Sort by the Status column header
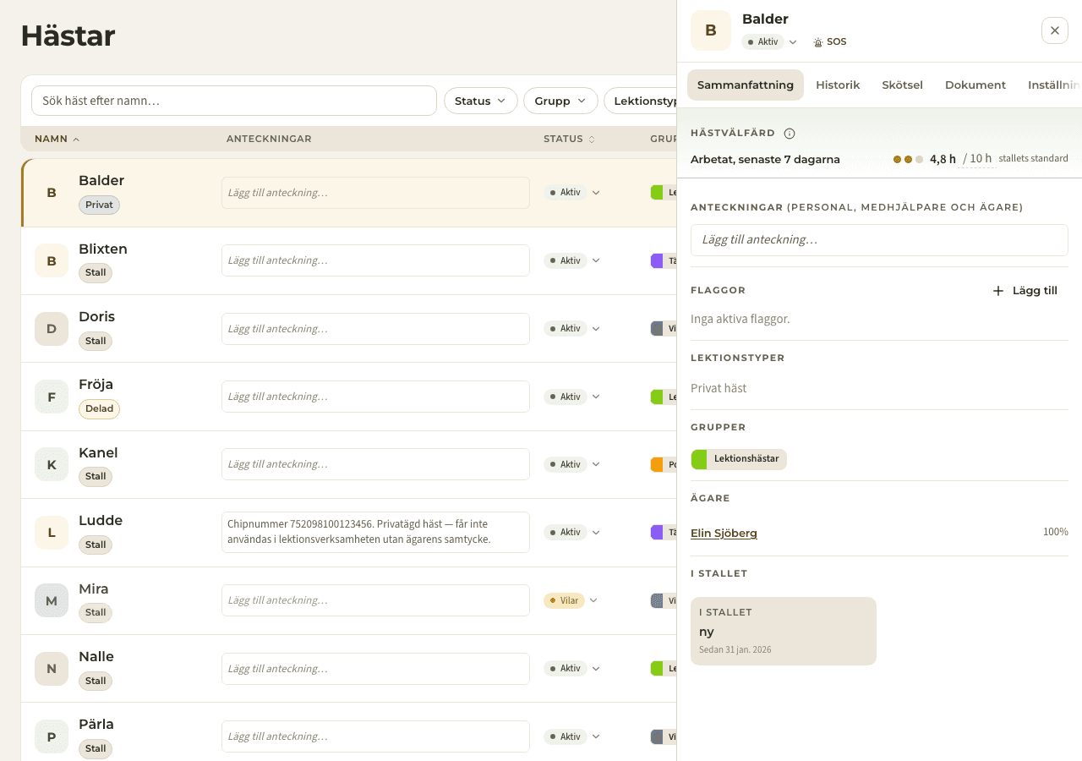Image resolution: width=1082 pixels, height=761 pixels. point(569,139)
